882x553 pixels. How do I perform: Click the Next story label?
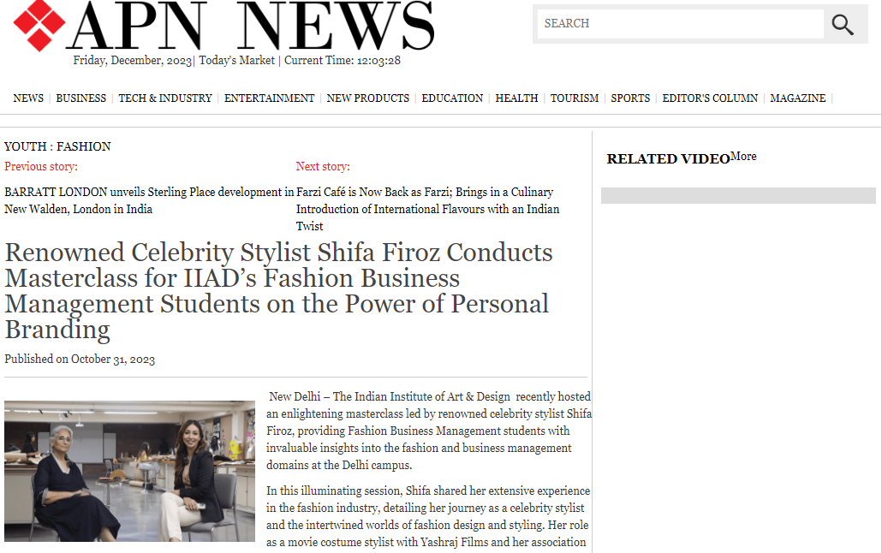click(323, 167)
